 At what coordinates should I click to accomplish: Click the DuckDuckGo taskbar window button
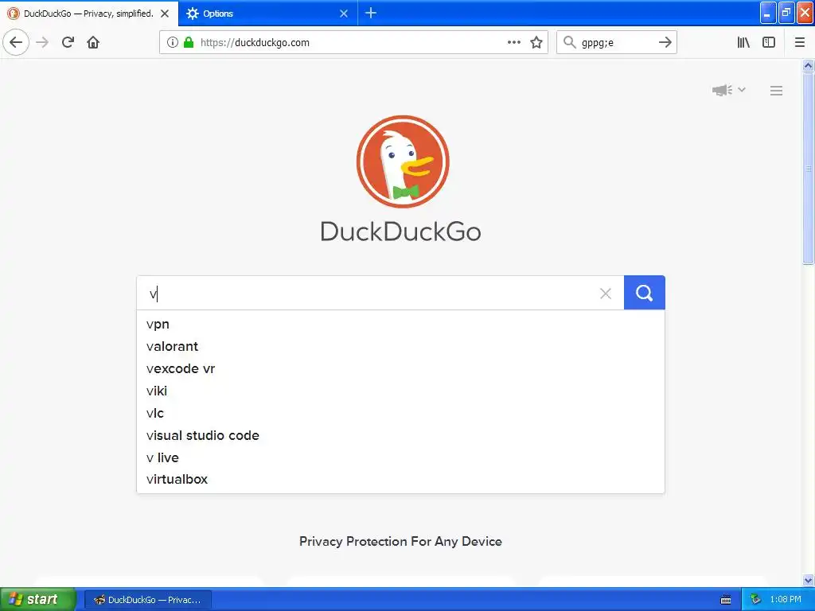click(148, 600)
